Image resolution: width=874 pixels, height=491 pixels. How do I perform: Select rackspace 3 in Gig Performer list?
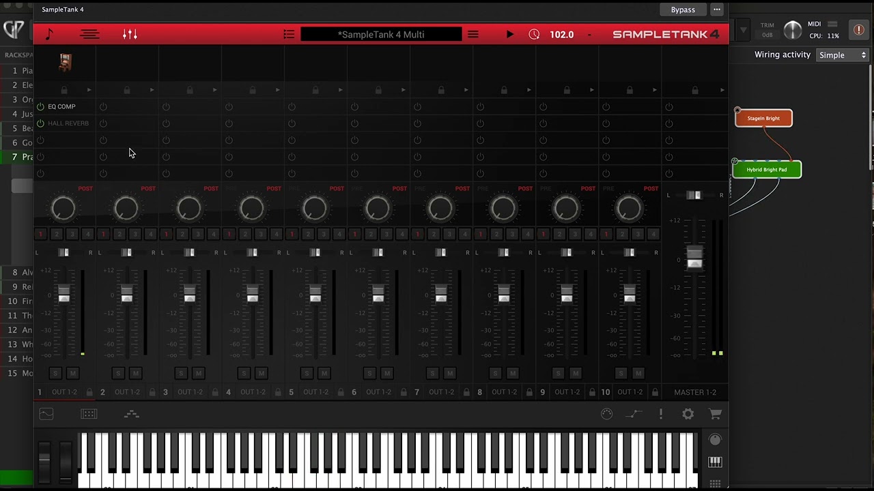[x=17, y=100]
